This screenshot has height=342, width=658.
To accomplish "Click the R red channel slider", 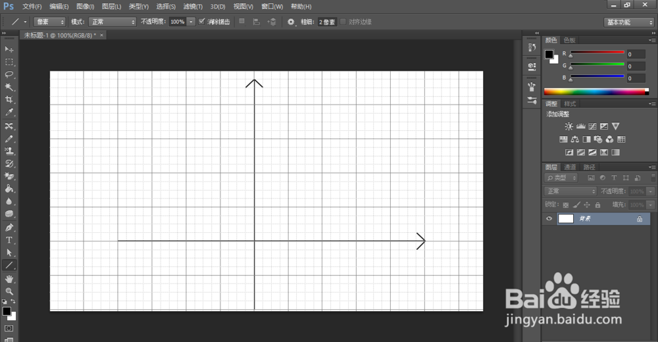I will (597, 53).
